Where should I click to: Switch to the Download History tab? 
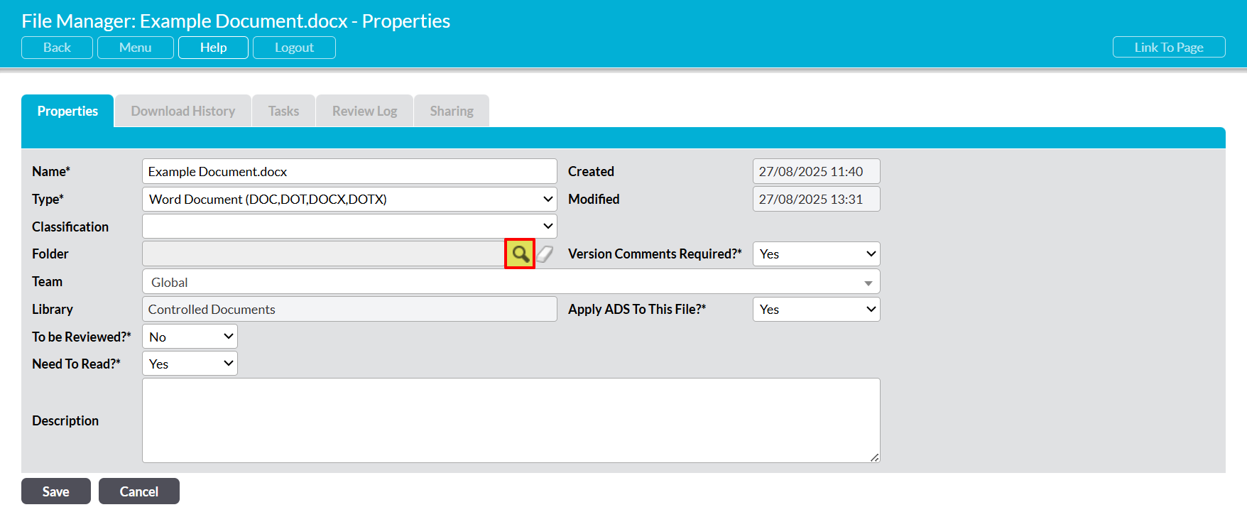coord(183,111)
